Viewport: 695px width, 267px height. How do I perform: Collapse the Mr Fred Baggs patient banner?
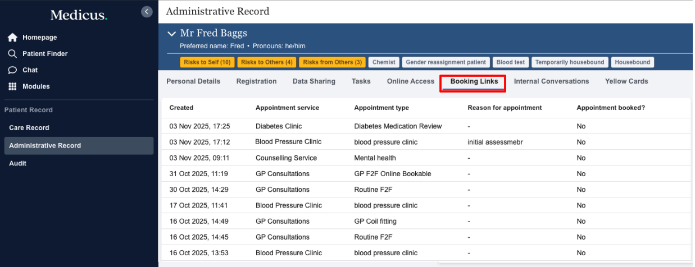pos(172,34)
